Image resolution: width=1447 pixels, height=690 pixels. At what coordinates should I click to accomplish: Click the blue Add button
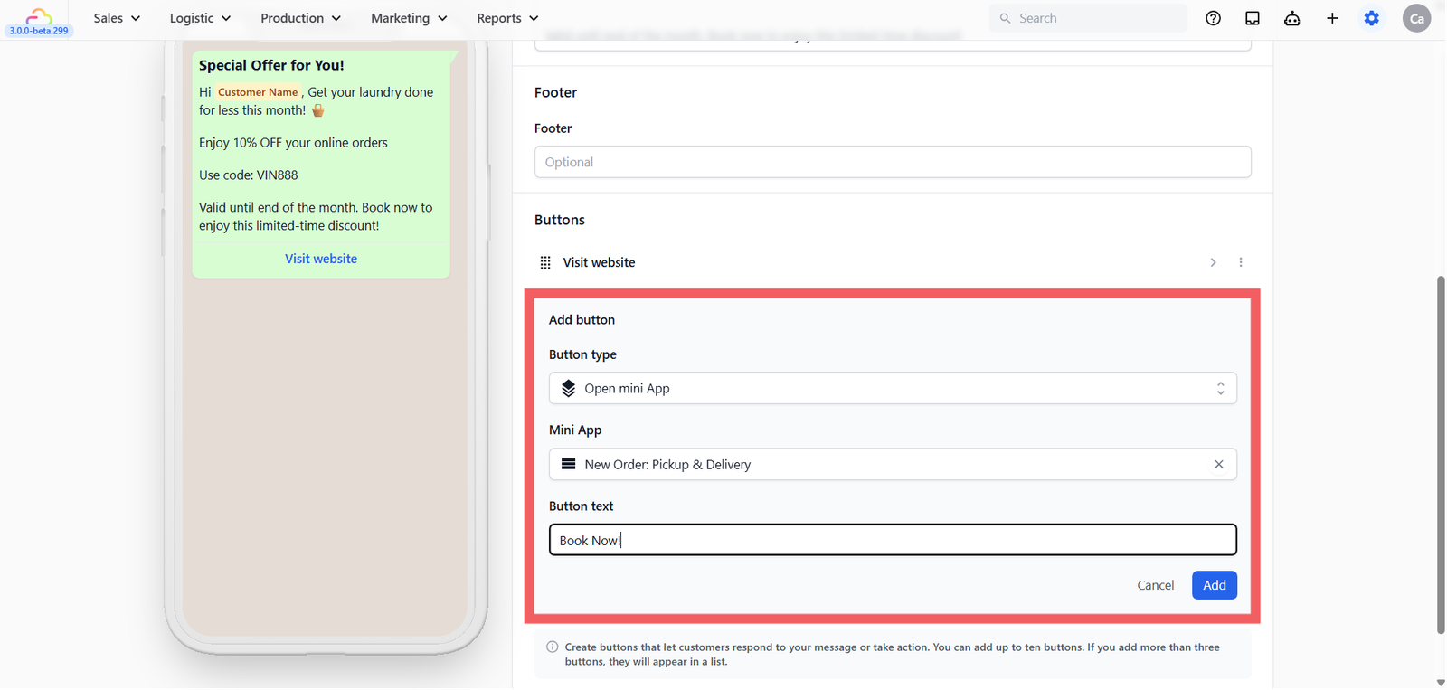1214,585
